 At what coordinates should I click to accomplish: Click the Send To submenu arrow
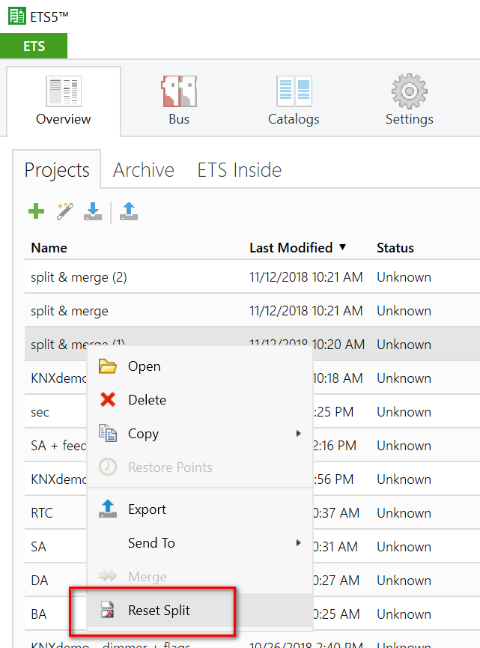(x=298, y=542)
